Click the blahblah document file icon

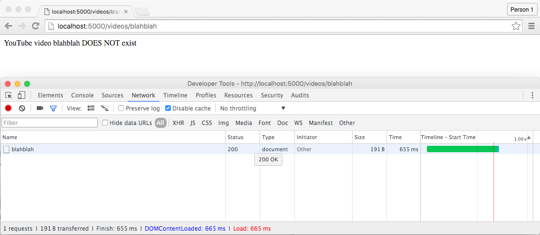coord(6,149)
